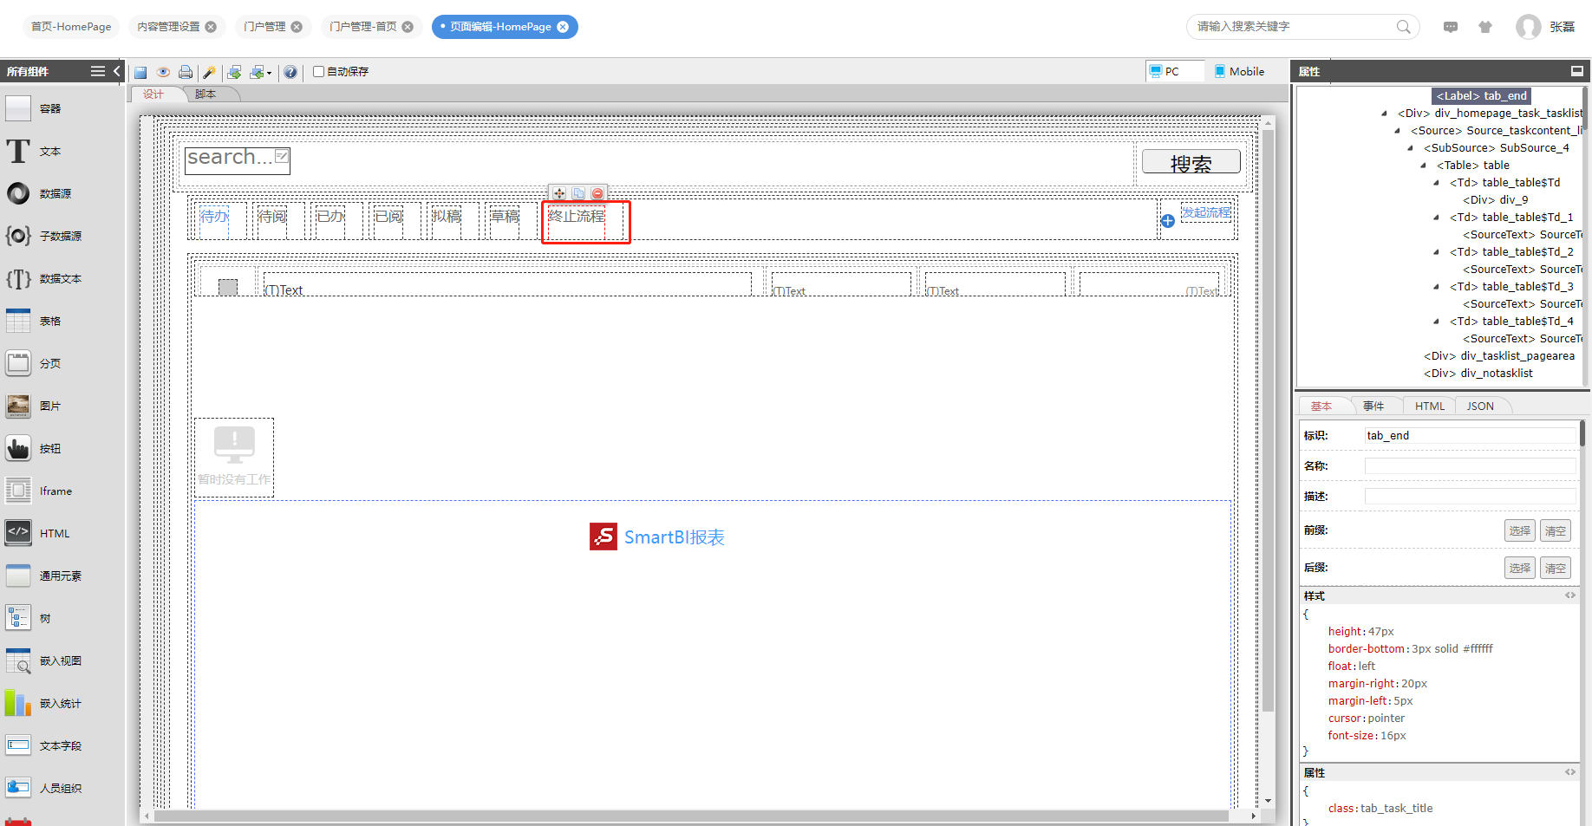Viewport: 1592px width, 826px height.
Task: Select the 按钮 button component
Action: pos(34,448)
